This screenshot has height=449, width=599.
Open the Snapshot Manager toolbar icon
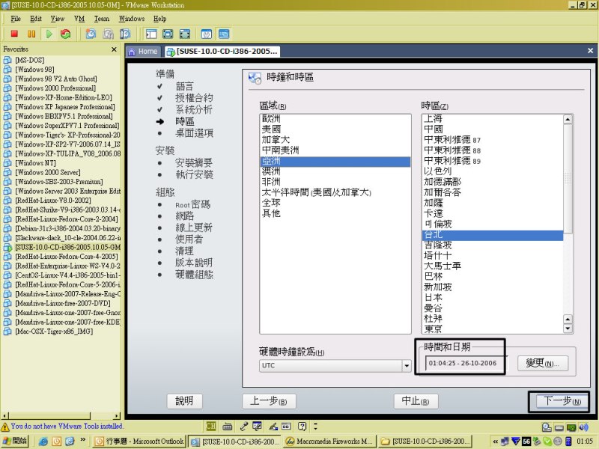(x=125, y=34)
